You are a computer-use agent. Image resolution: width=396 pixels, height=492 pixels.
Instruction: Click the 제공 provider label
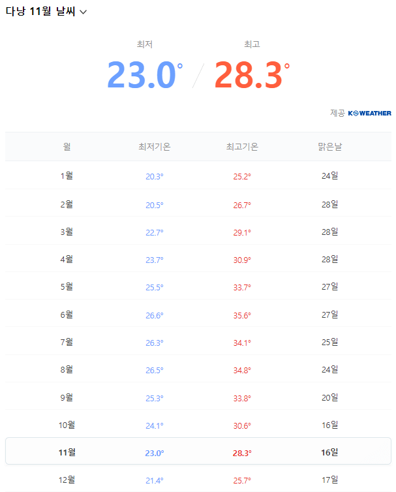point(337,113)
